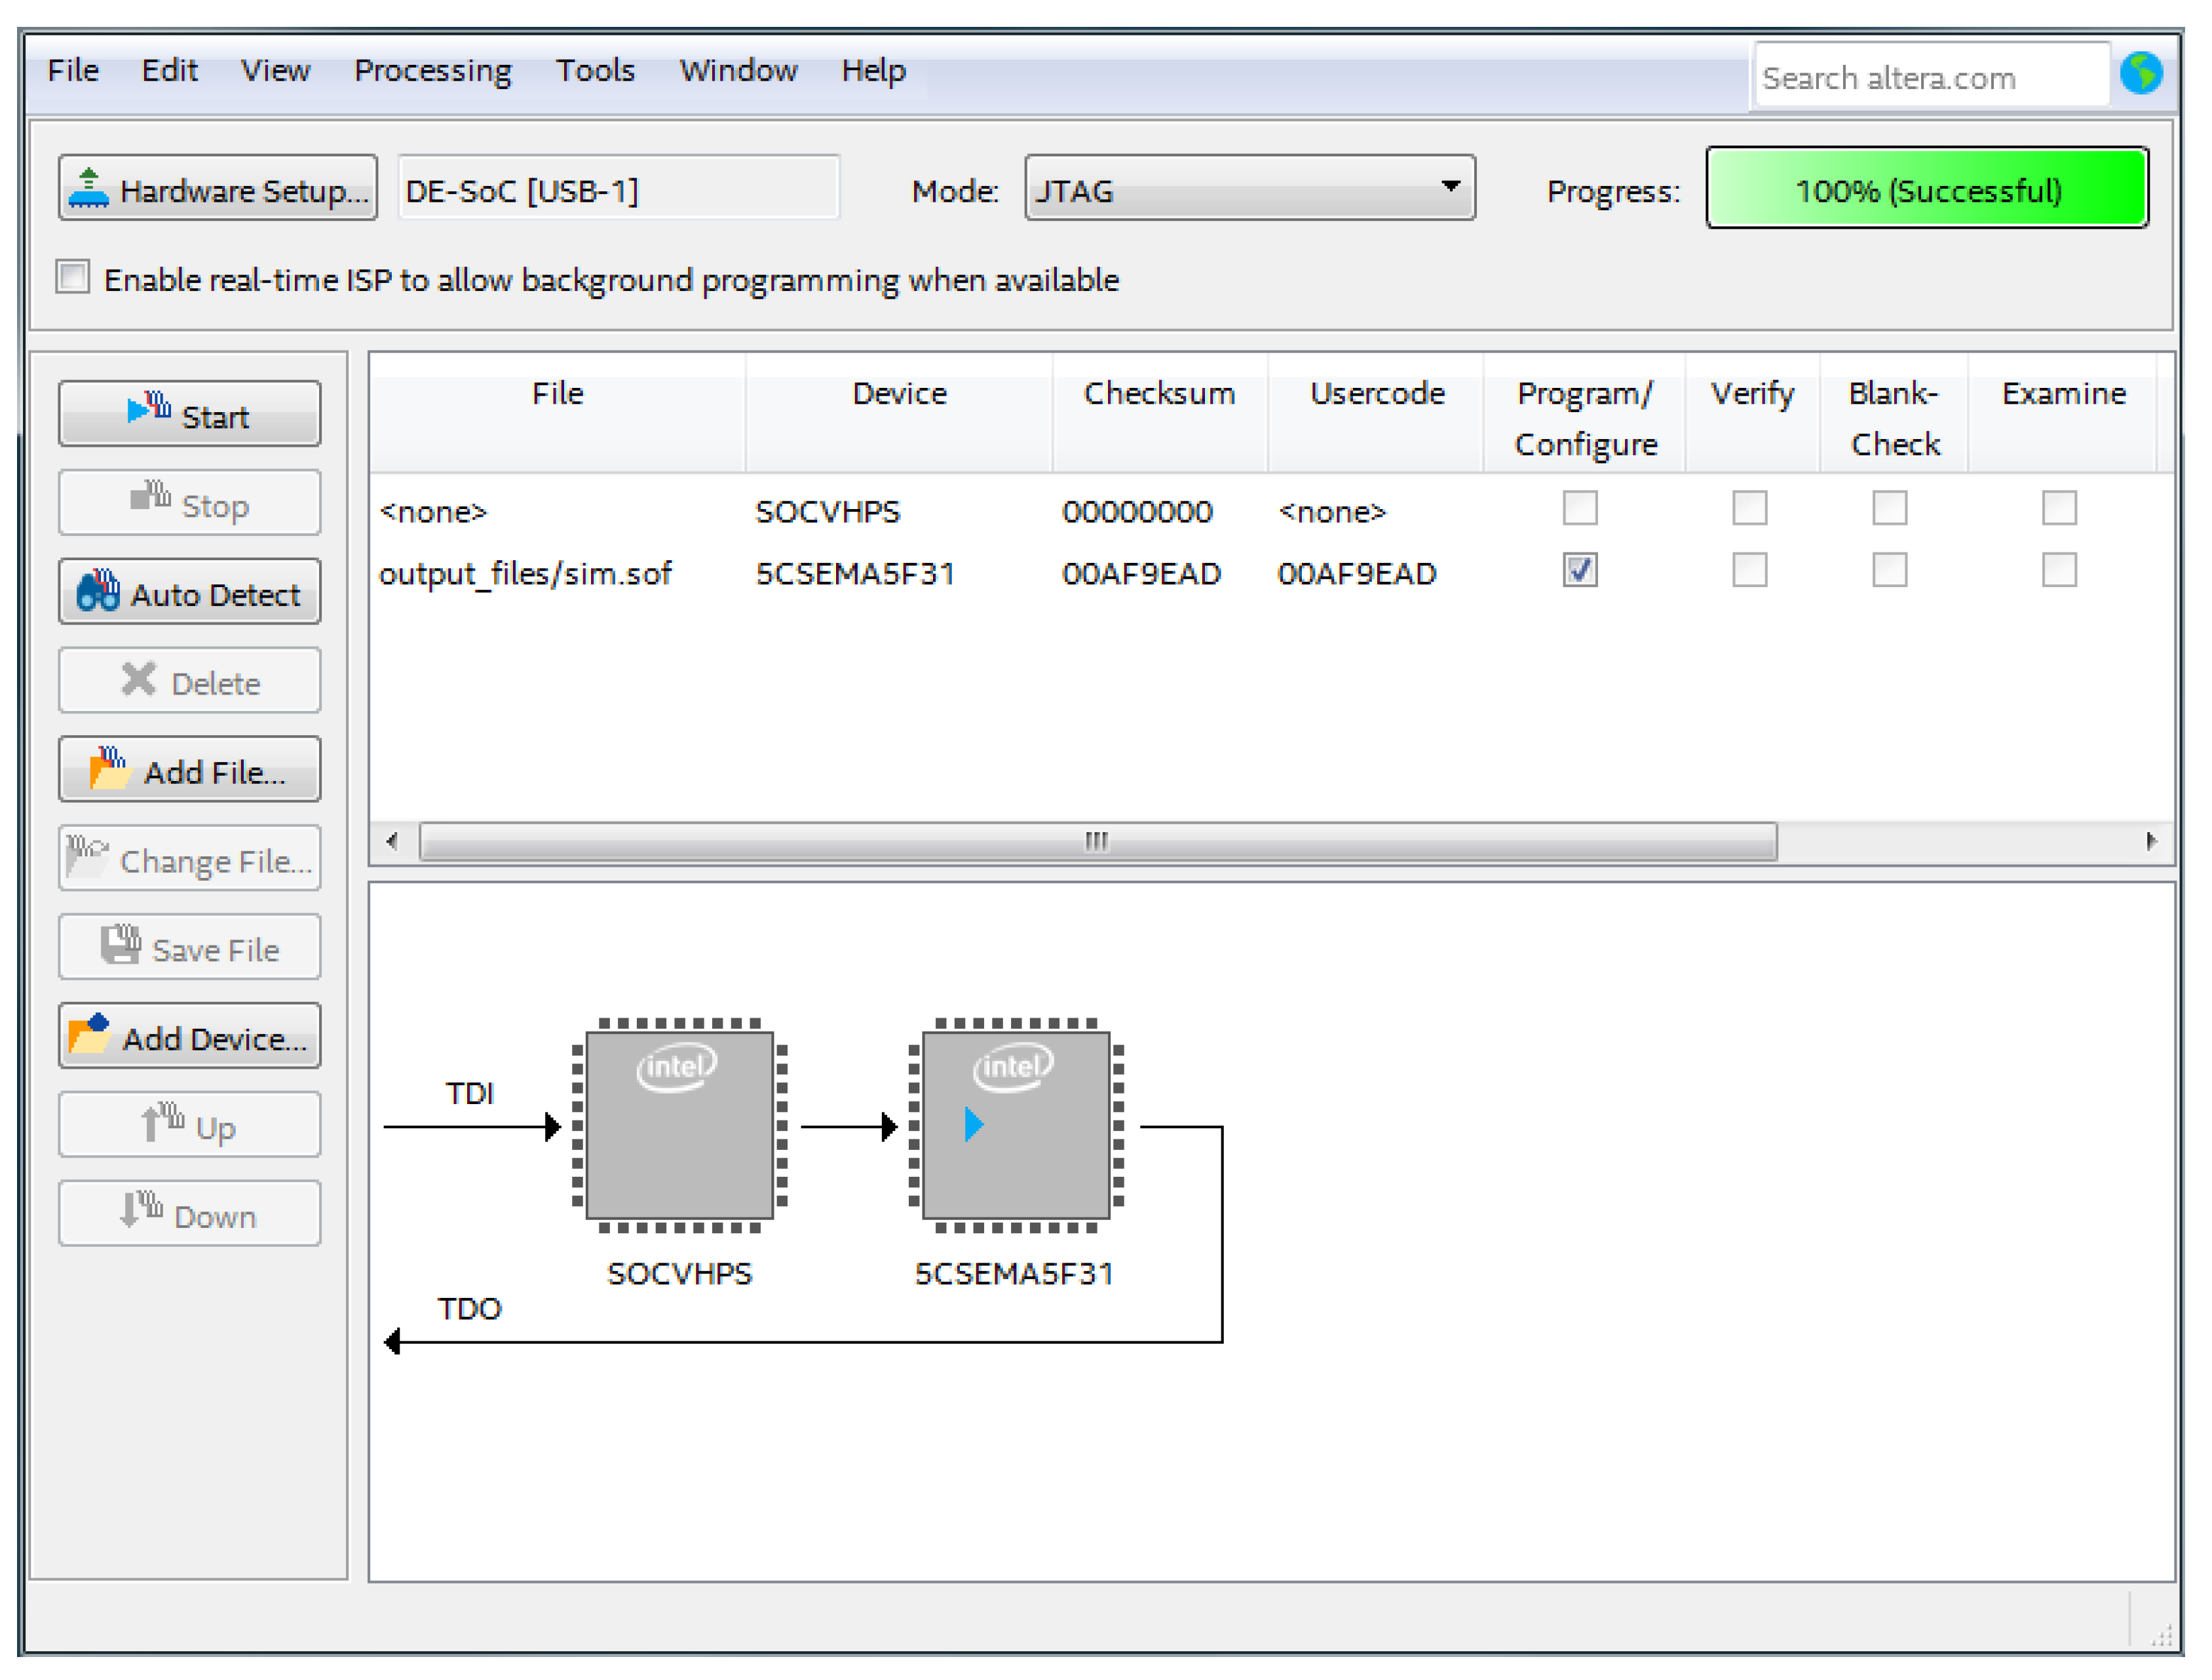Open Hardware Setup icon button
This screenshot has height=1680, width=2212.
click(217, 189)
